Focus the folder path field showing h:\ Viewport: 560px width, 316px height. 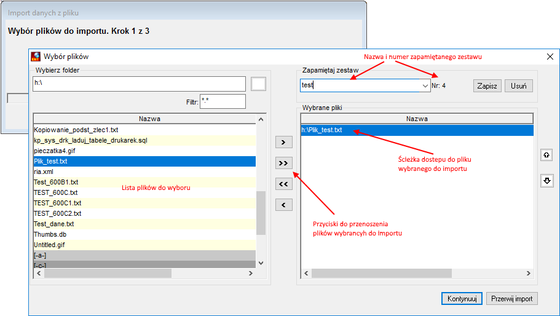tap(140, 84)
